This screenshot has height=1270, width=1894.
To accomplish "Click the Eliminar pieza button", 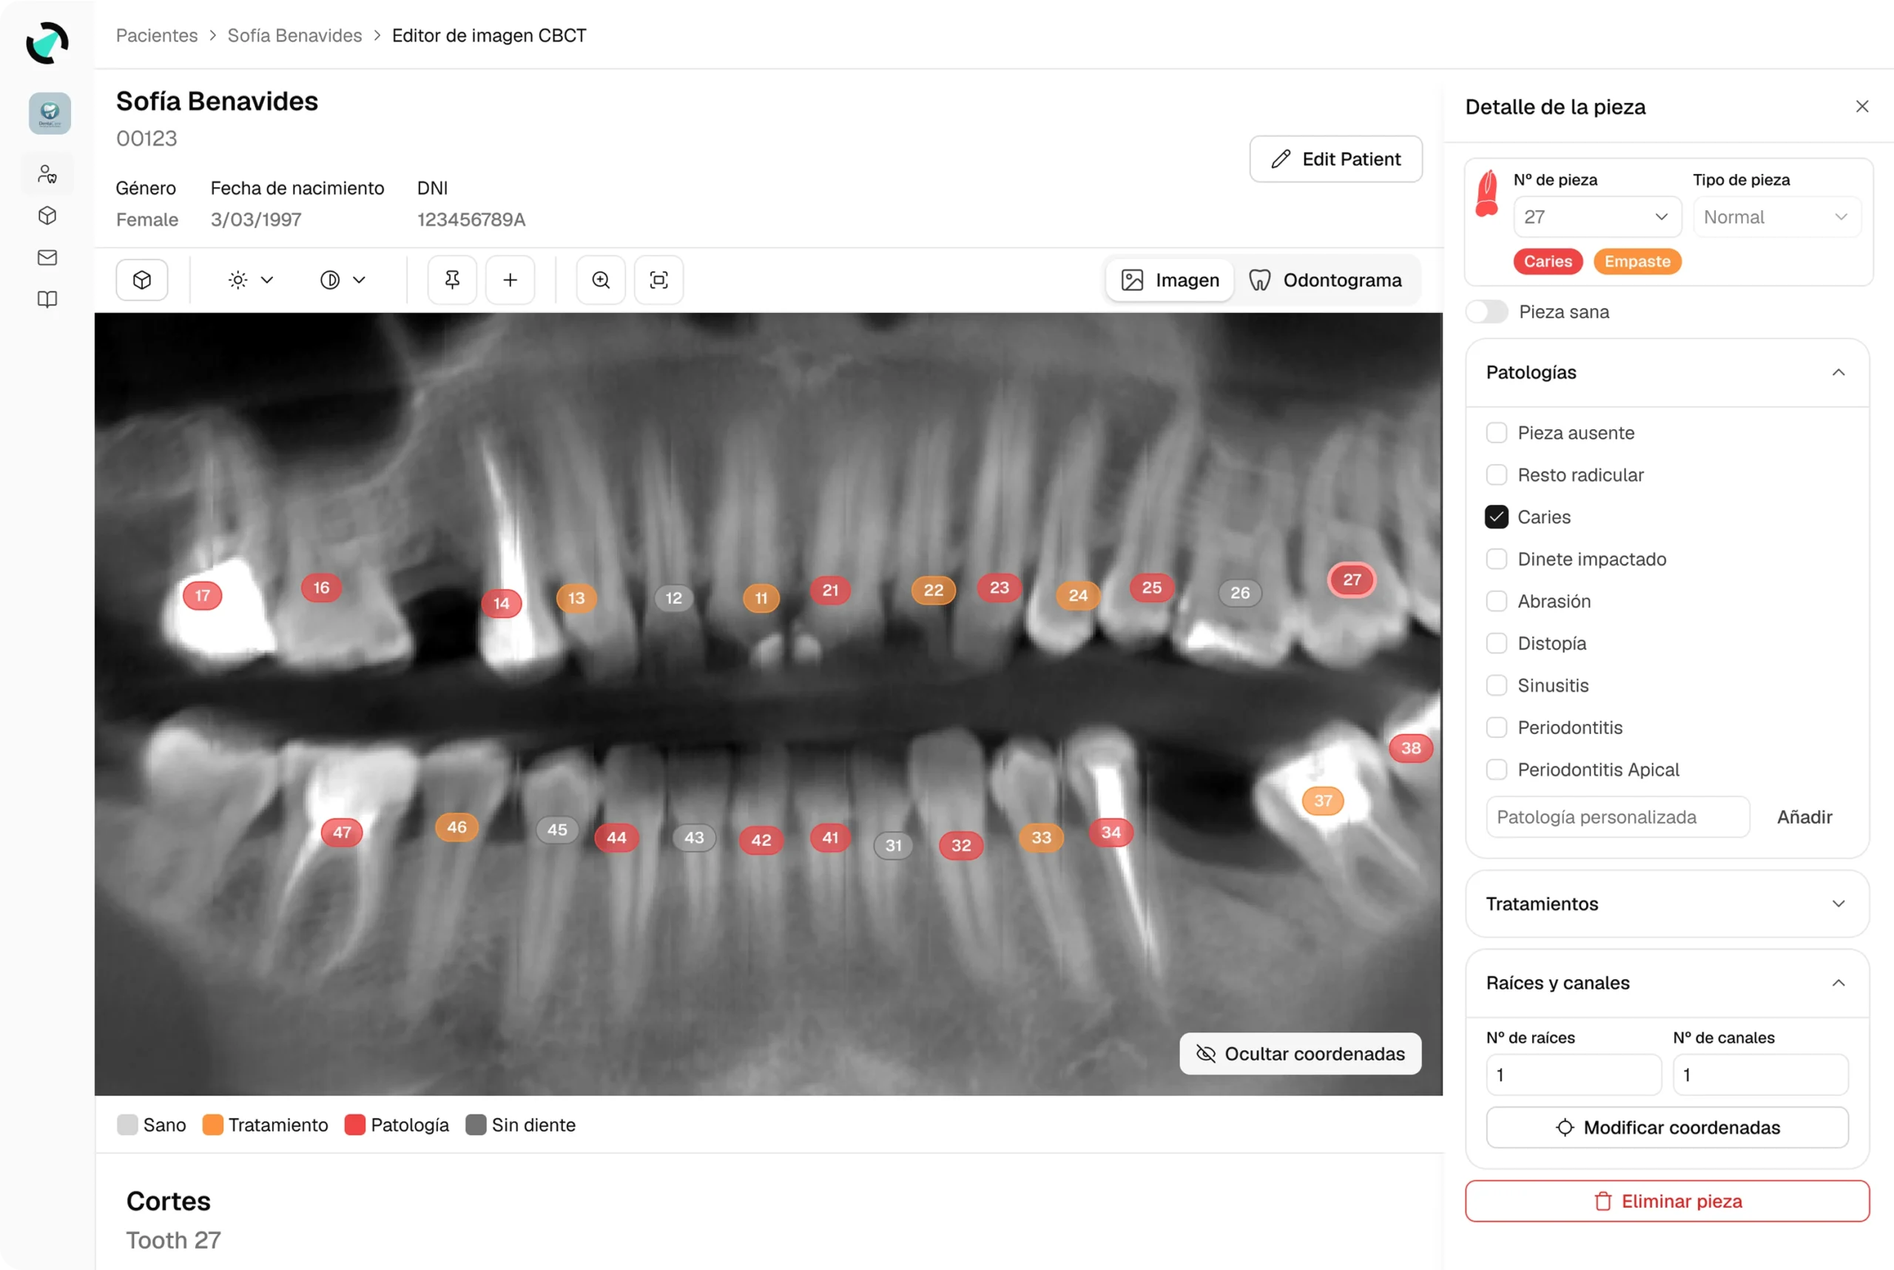I will coord(1666,1201).
